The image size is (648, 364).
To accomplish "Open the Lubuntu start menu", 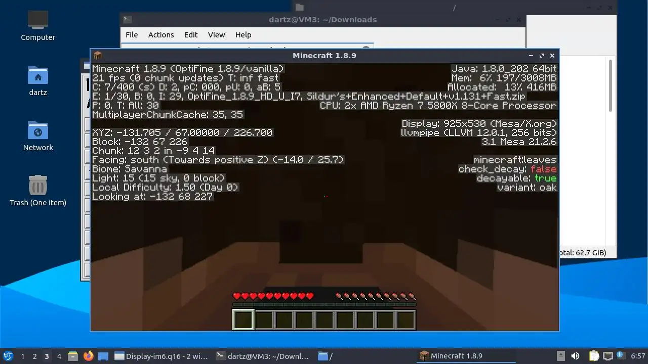I will (x=8, y=356).
